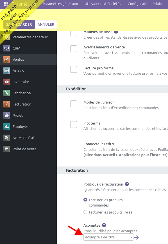Open help icon next to Acomptes

(x=104, y=225)
